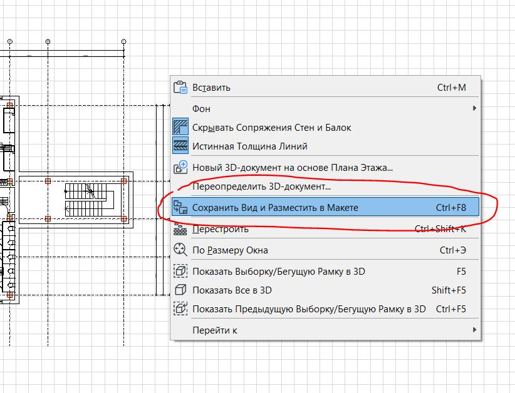Choose Переопределить 3D-документ entry

click(x=325, y=186)
